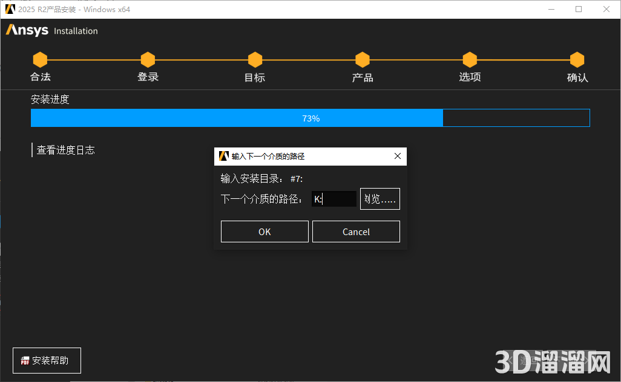Select the 确认 step label

click(x=577, y=76)
